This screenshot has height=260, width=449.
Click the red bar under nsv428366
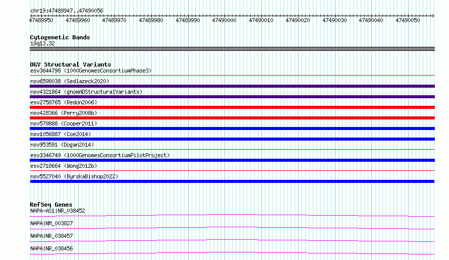tap(232, 118)
